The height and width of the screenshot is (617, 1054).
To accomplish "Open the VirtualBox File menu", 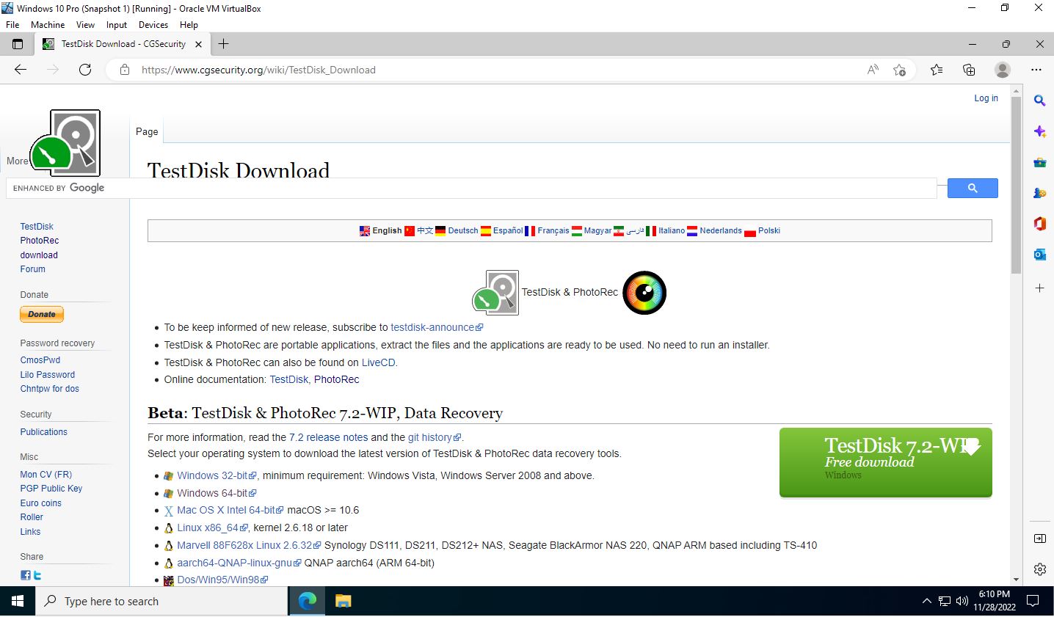I will click(x=12, y=24).
